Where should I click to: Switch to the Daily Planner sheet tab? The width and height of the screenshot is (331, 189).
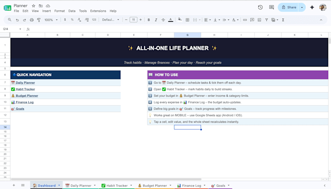(81, 186)
